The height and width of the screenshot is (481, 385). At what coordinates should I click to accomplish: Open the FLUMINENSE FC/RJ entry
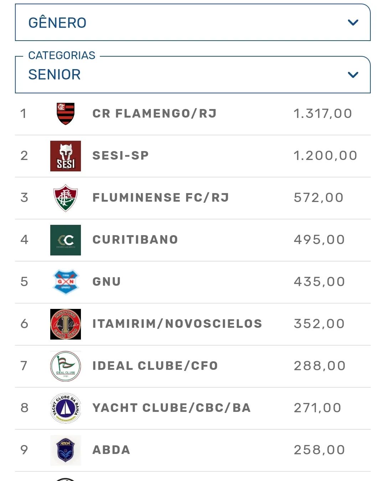[160, 198]
